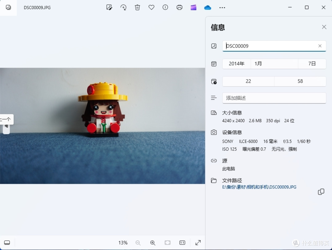The image size is (332, 250).
Task: Open the more options menu
Action: tap(222, 7)
